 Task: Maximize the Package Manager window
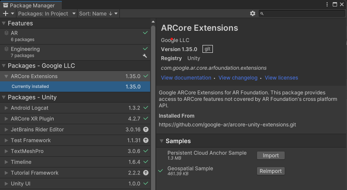tap(335, 4)
